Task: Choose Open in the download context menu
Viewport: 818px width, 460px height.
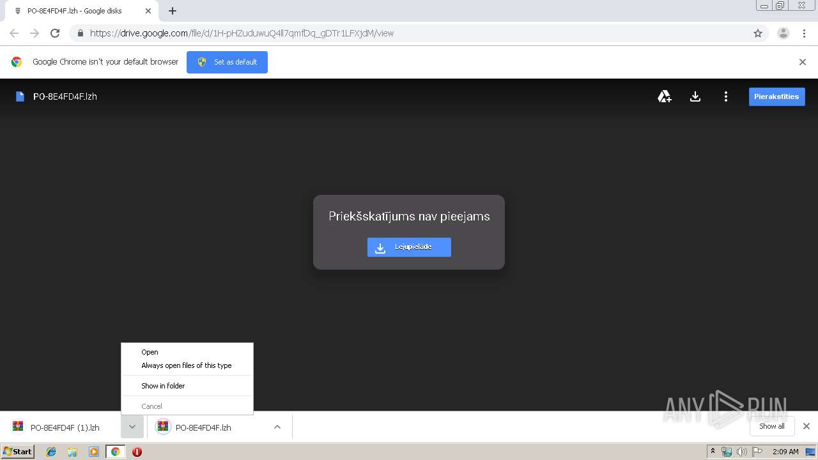Action: [187, 352]
